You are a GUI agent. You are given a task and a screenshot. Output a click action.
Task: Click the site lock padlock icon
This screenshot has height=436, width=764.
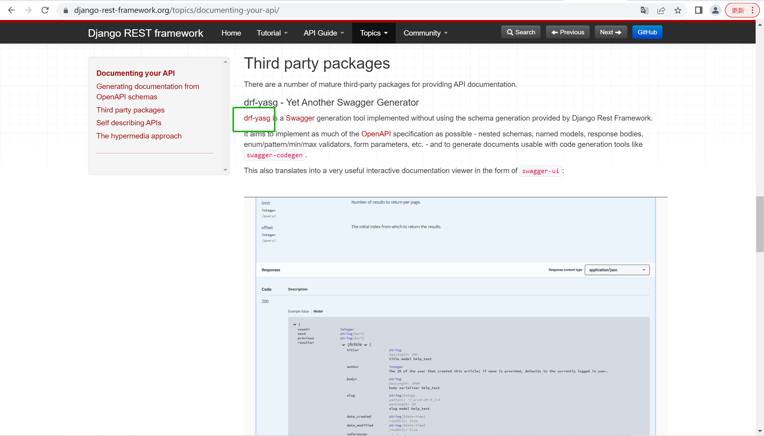pos(66,10)
